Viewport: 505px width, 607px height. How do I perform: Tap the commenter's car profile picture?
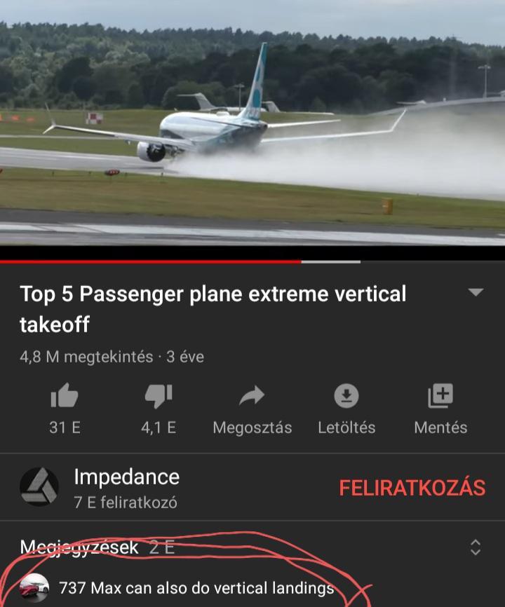point(34,587)
